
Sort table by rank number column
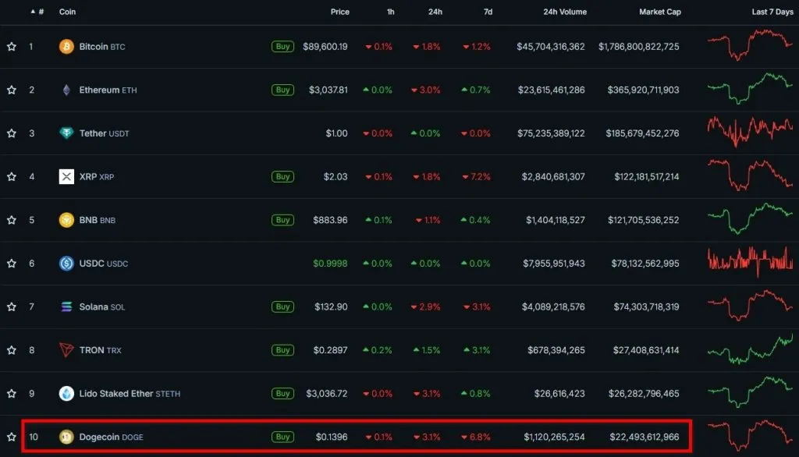[37, 11]
